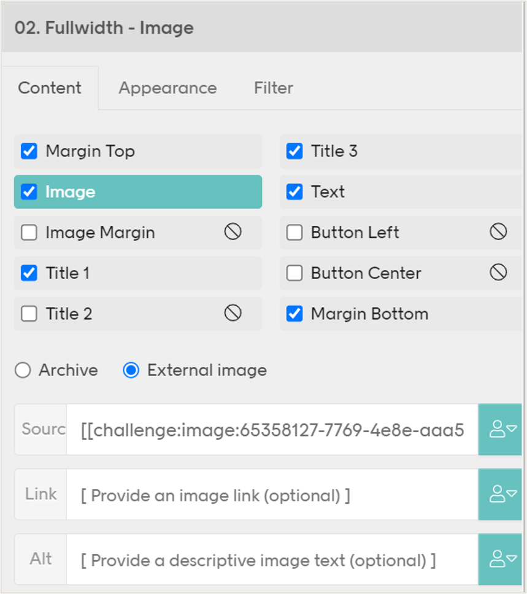
Task: Click the personalization icon next to Source field
Action: [500, 430]
